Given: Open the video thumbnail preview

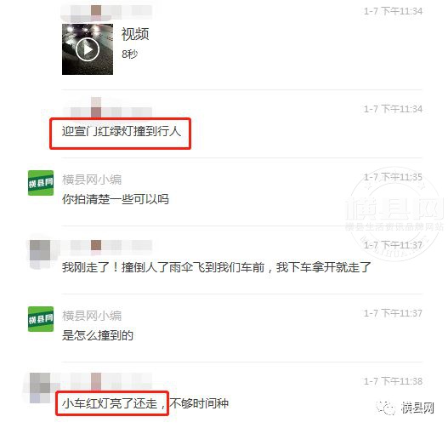Looking at the screenshot, I should (88, 49).
